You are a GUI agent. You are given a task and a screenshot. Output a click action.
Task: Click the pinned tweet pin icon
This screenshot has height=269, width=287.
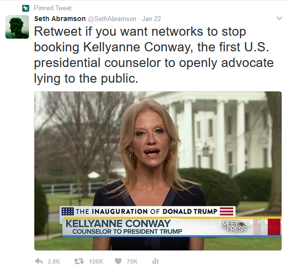(x=26, y=8)
